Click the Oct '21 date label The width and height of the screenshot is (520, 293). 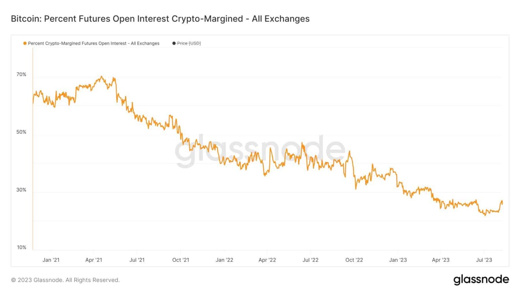click(x=181, y=260)
